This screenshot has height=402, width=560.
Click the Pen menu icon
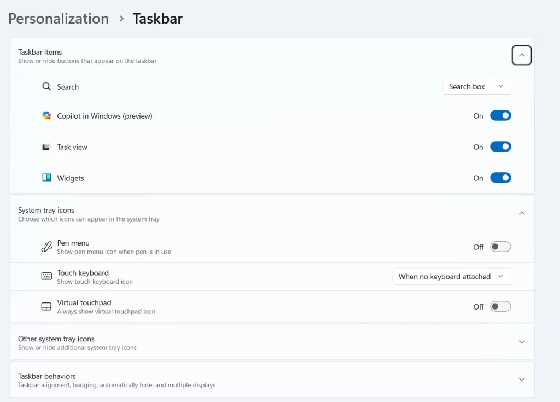pos(46,247)
